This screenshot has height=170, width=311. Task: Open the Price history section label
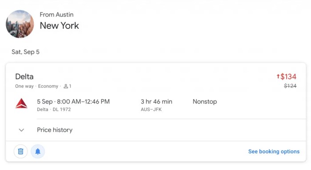55,130
